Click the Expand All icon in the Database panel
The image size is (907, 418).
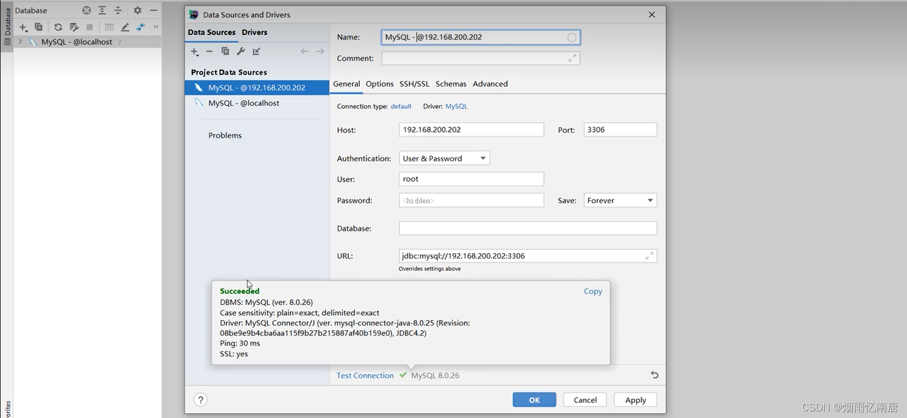coord(102,10)
